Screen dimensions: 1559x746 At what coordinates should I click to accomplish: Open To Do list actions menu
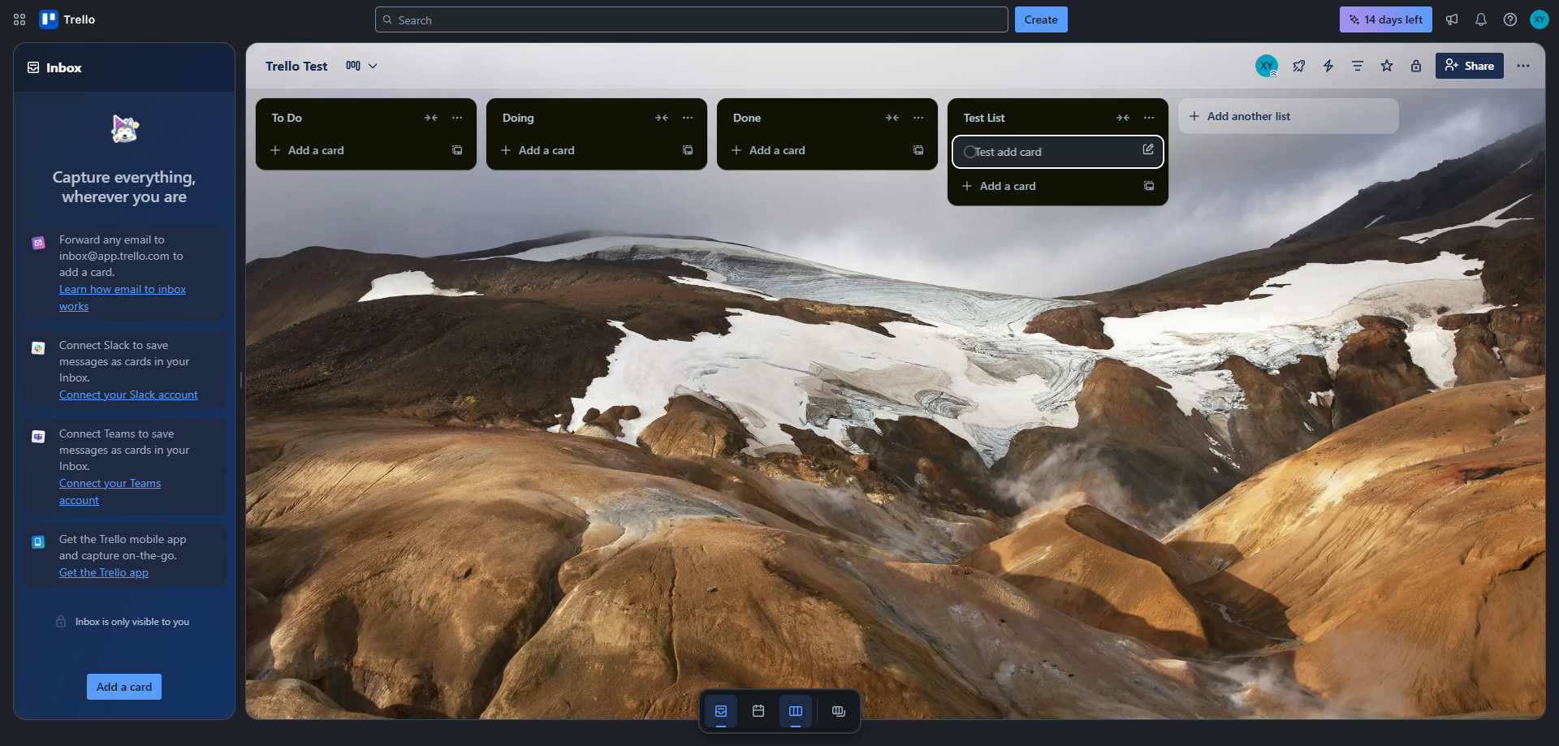coord(457,118)
